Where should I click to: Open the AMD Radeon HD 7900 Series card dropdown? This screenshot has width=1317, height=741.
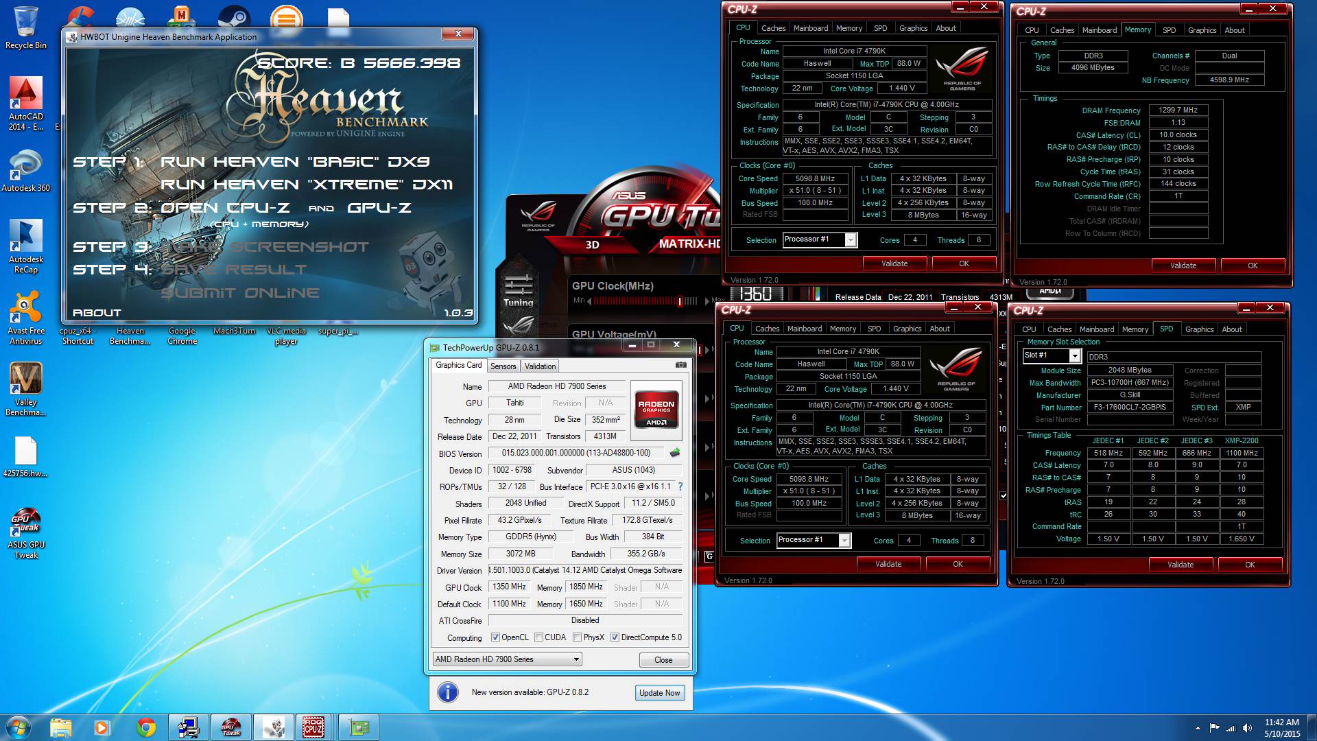pos(507,659)
